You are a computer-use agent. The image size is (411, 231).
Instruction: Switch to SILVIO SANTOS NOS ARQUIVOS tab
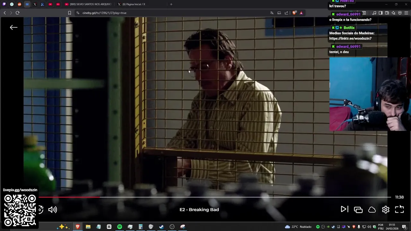pos(88,4)
